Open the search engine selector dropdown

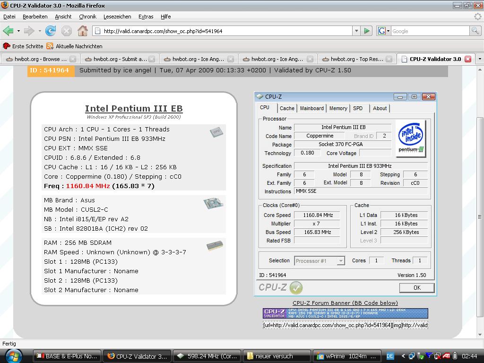(384, 31)
